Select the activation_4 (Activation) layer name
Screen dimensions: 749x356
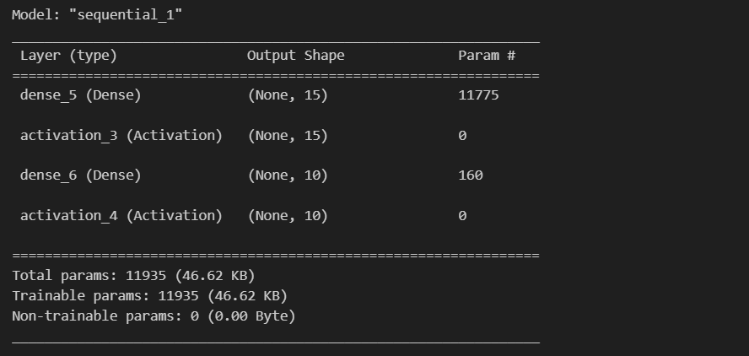121,215
